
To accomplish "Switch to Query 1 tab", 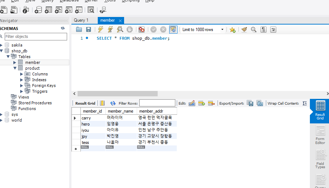I will pyautogui.click(x=81, y=20).
